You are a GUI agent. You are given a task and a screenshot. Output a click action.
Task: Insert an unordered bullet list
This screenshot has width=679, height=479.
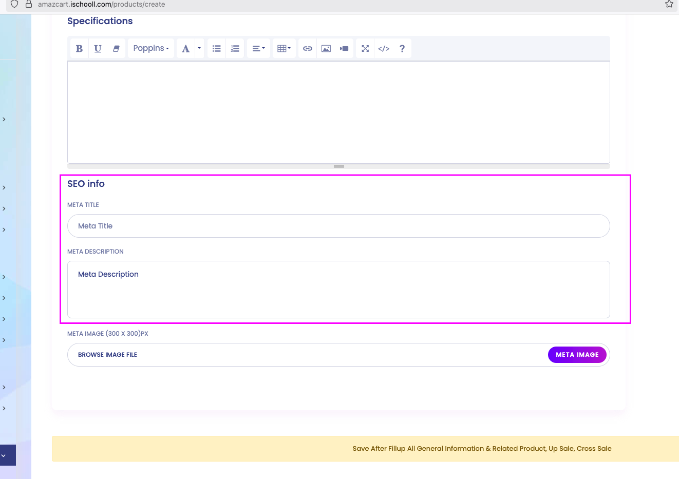217,48
